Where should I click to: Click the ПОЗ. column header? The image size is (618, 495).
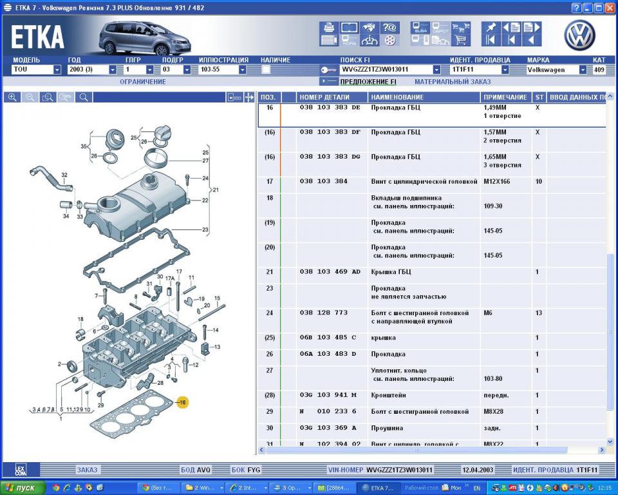tap(270, 97)
